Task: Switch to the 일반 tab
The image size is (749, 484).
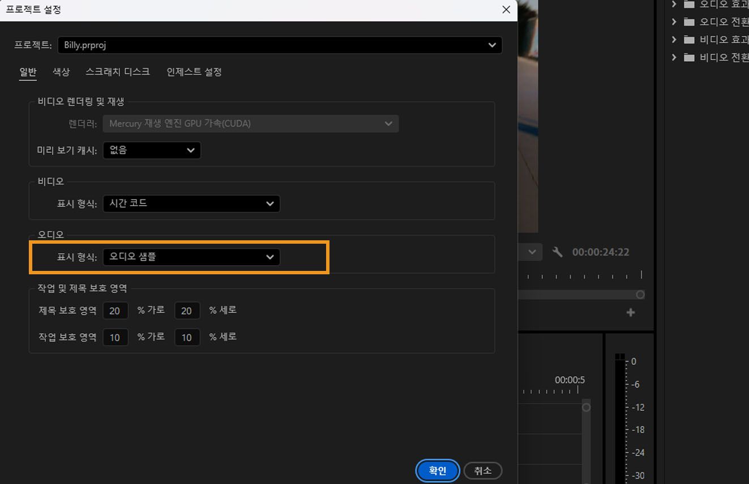Action: [x=28, y=72]
